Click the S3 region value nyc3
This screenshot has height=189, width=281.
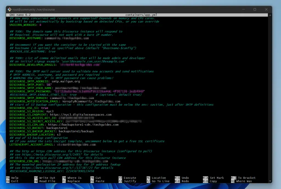point(50,111)
